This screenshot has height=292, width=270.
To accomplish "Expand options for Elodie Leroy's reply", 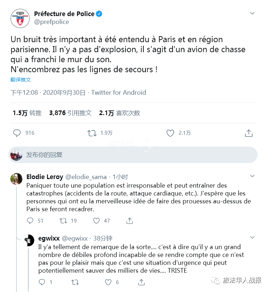I will pyautogui.click(x=252, y=176).
